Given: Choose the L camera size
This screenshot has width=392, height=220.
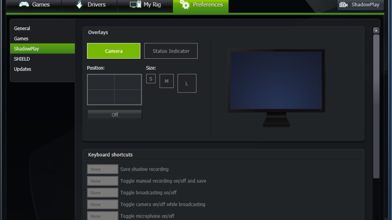Looking at the screenshot, I should click(187, 83).
